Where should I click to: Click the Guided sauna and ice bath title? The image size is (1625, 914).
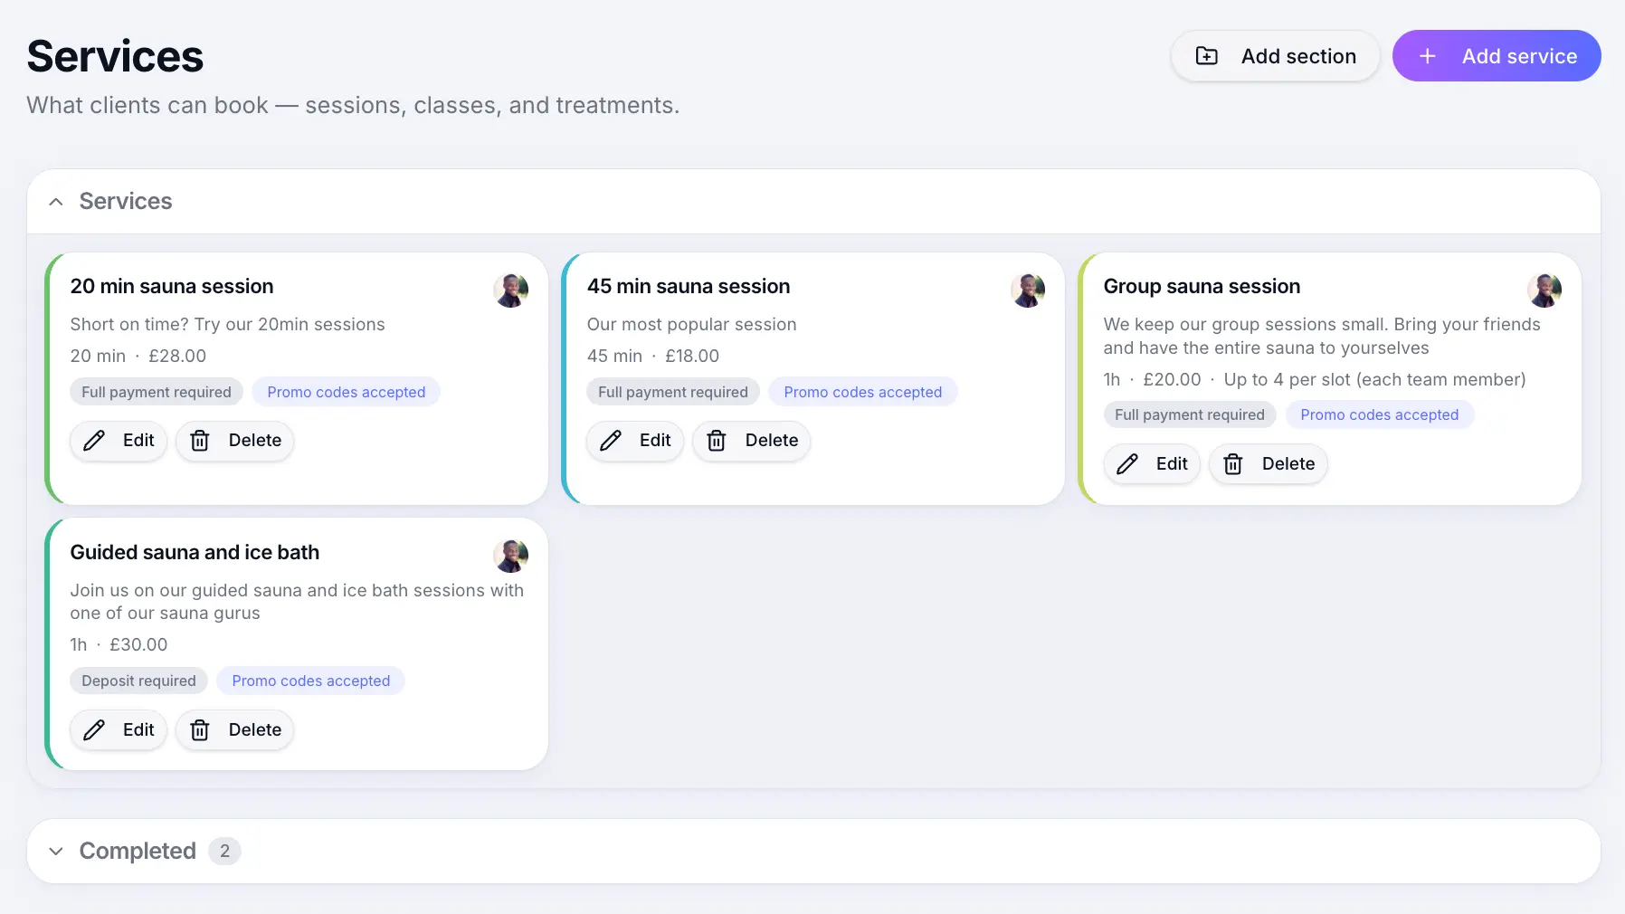tap(195, 553)
